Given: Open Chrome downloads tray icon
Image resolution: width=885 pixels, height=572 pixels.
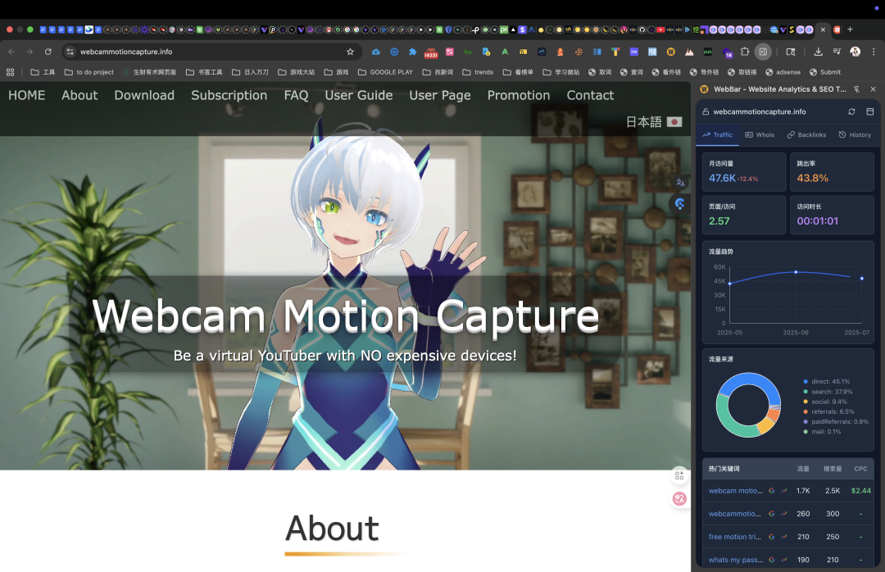Looking at the screenshot, I should (x=818, y=52).
